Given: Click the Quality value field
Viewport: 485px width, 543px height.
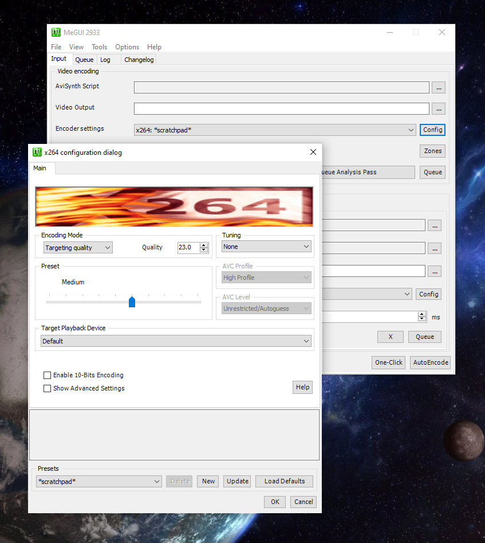Looking at the screenshot, I should [x=188, y=247].
